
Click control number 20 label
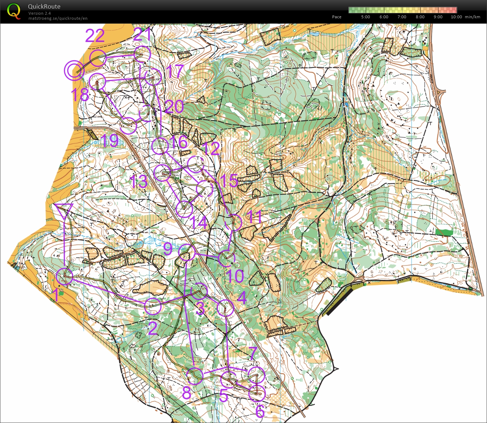point(174,107)
